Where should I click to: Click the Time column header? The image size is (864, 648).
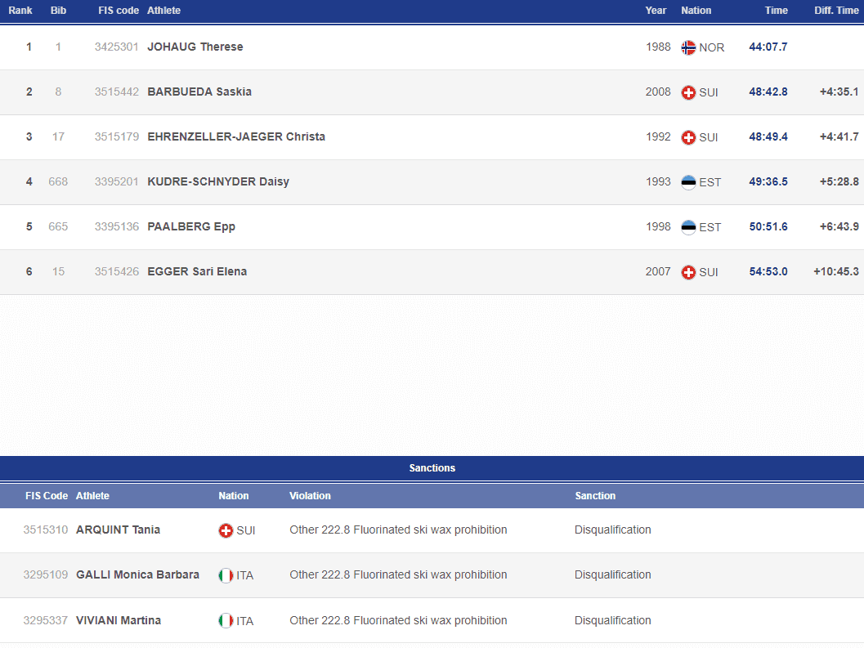[x=777, y=11]
